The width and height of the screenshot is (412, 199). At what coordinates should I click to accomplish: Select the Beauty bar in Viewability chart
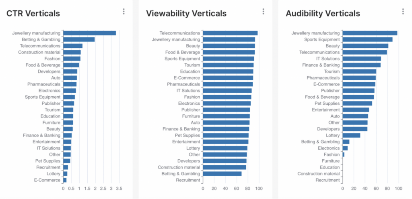click(229, 46)
